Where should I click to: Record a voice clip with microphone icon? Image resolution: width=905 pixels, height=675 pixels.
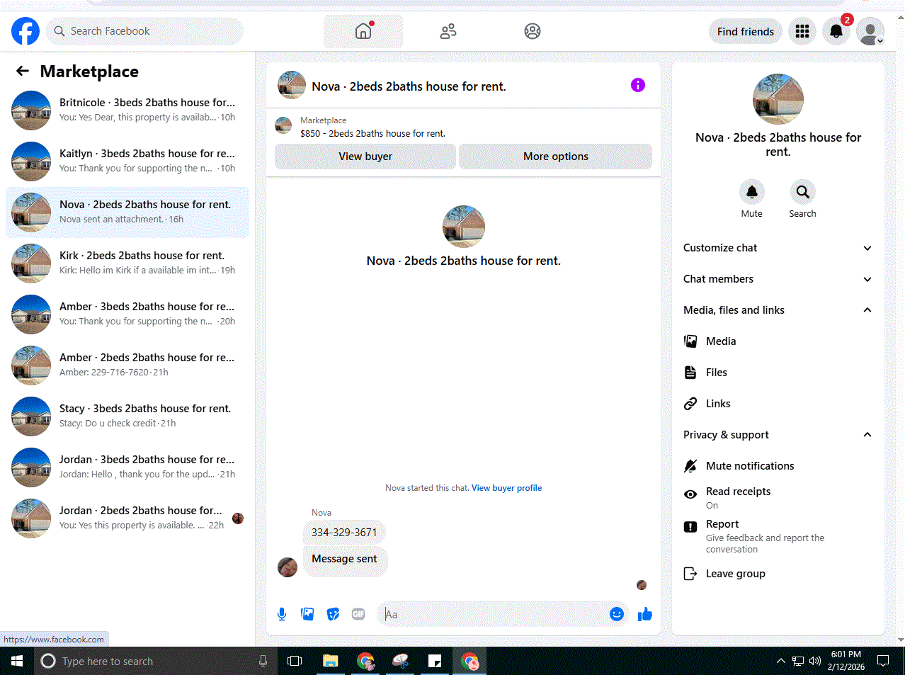pyautogui.click(x=282, y=614)
